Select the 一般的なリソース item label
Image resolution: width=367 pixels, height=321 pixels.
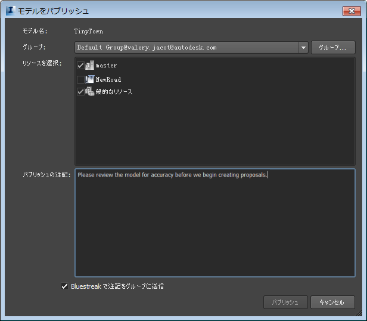[x=114, y=91]
